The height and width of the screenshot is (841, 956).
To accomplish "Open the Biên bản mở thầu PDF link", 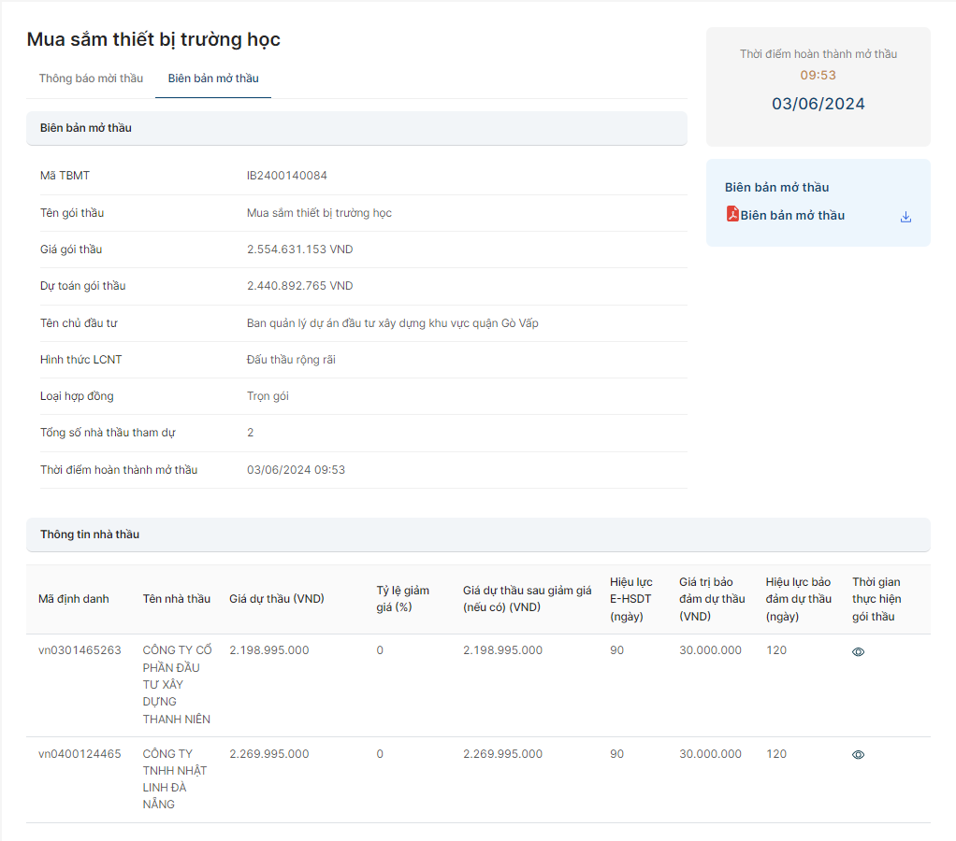I will [792, 216].
